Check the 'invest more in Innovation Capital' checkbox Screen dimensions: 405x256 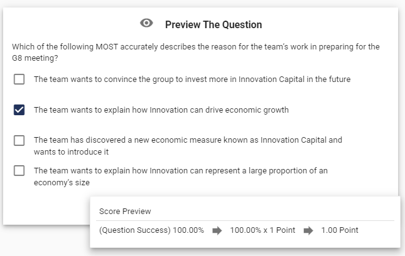19,79
